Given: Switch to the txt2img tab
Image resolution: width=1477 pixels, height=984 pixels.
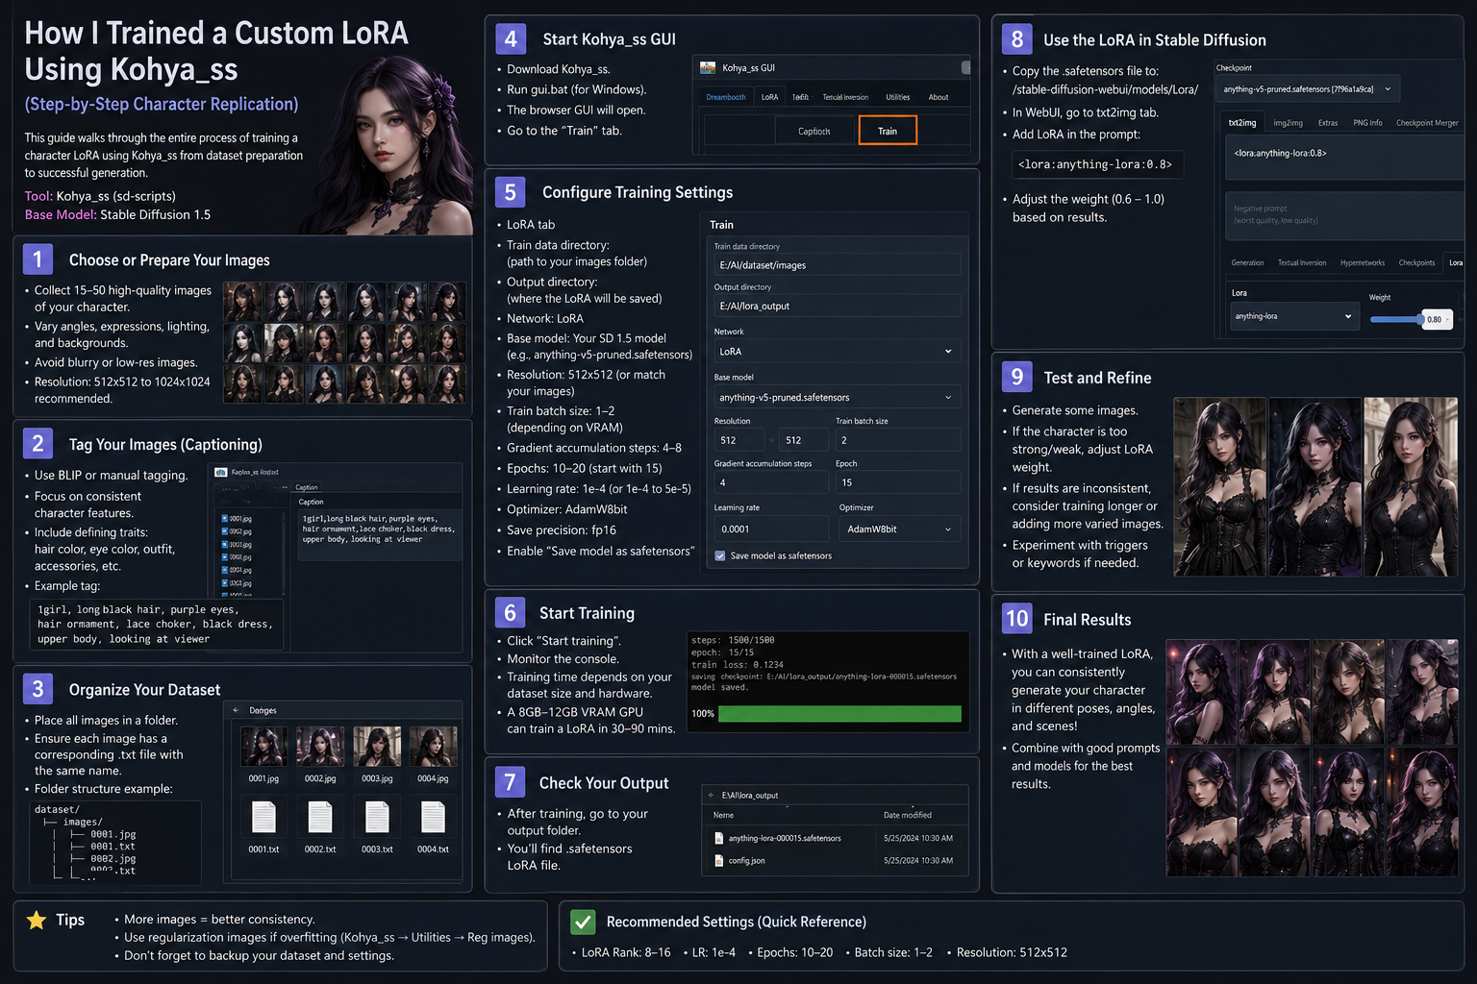Looking at the screenshot, I should (x=1242, y=123).
